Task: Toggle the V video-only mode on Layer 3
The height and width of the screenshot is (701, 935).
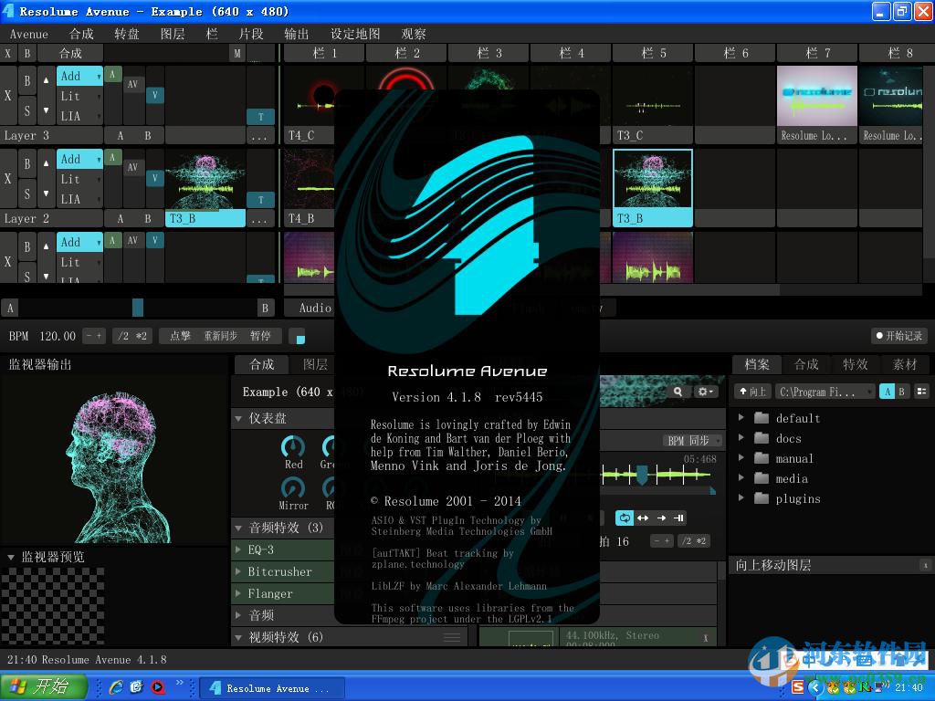Action: tap(156, 95)
